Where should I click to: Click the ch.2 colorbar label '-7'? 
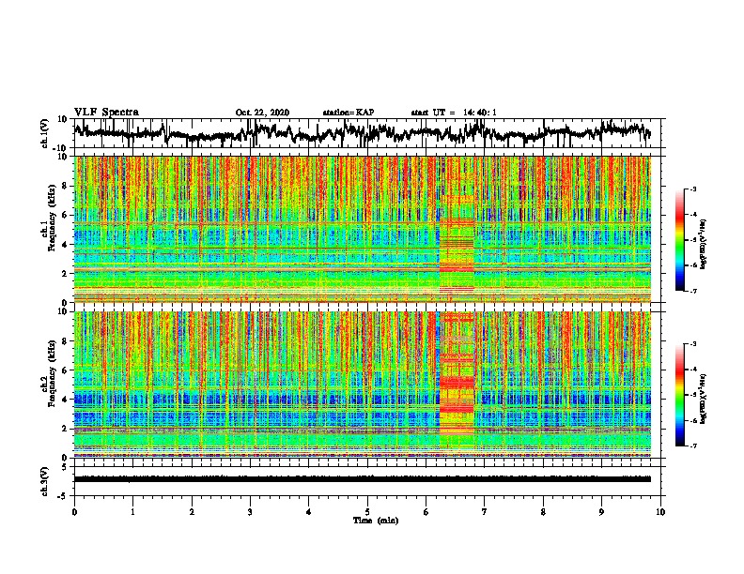tap(692, 446)
